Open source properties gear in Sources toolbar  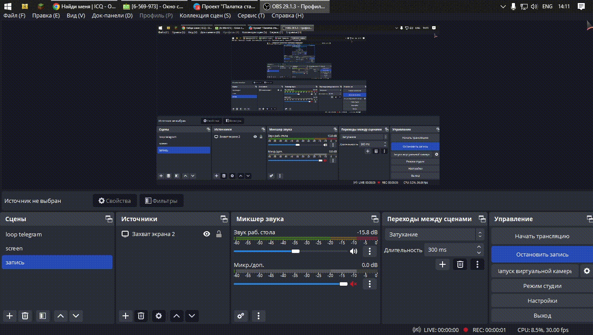point(159,316)
